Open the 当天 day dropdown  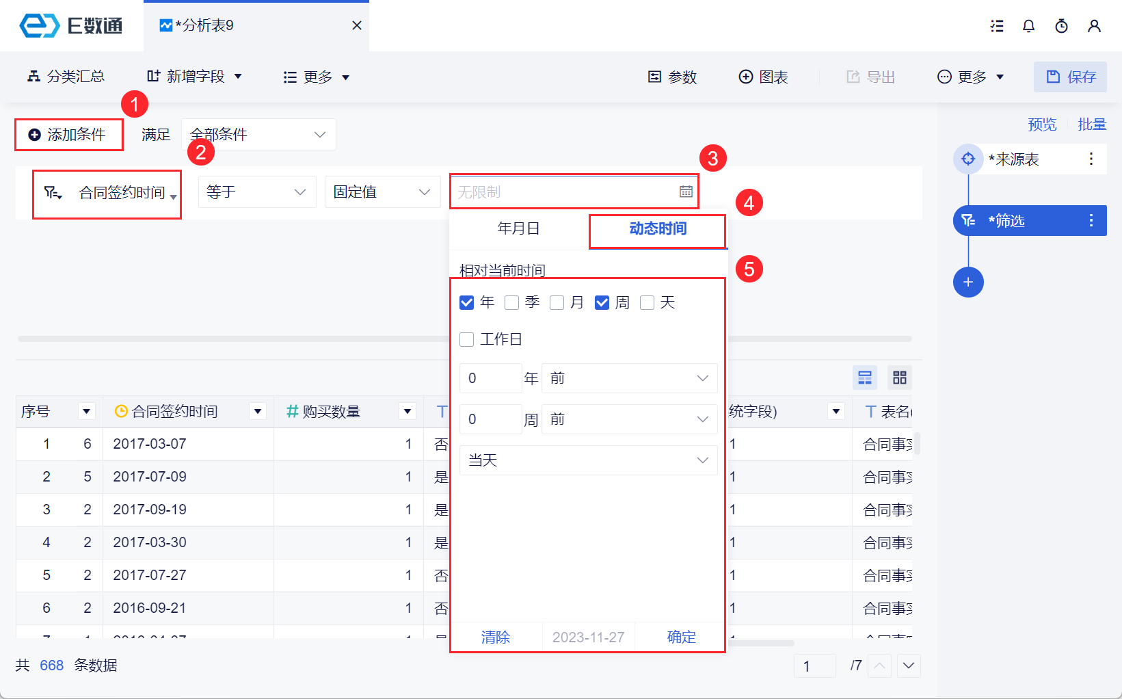click(589, 460)
